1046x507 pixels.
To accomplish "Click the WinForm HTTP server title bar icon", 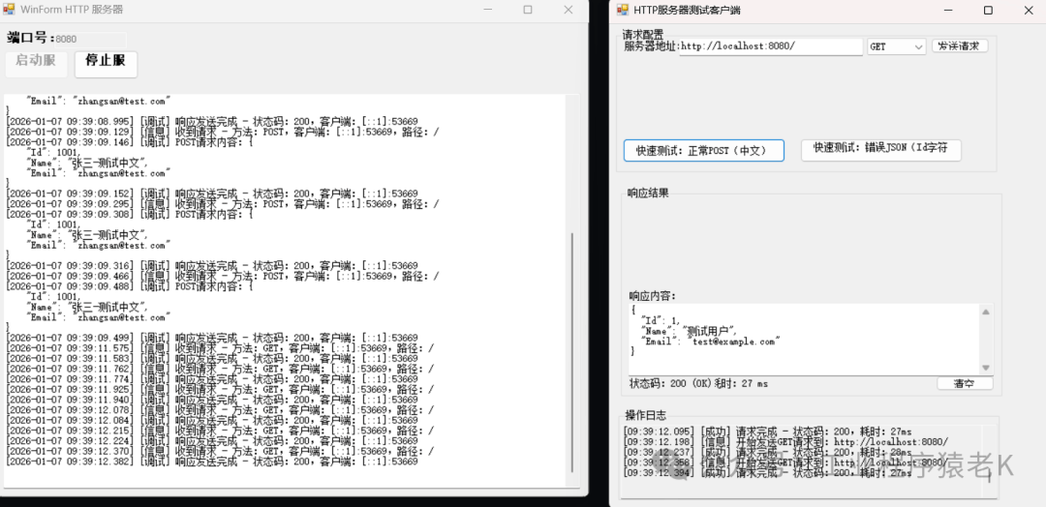I will point(10,10).
